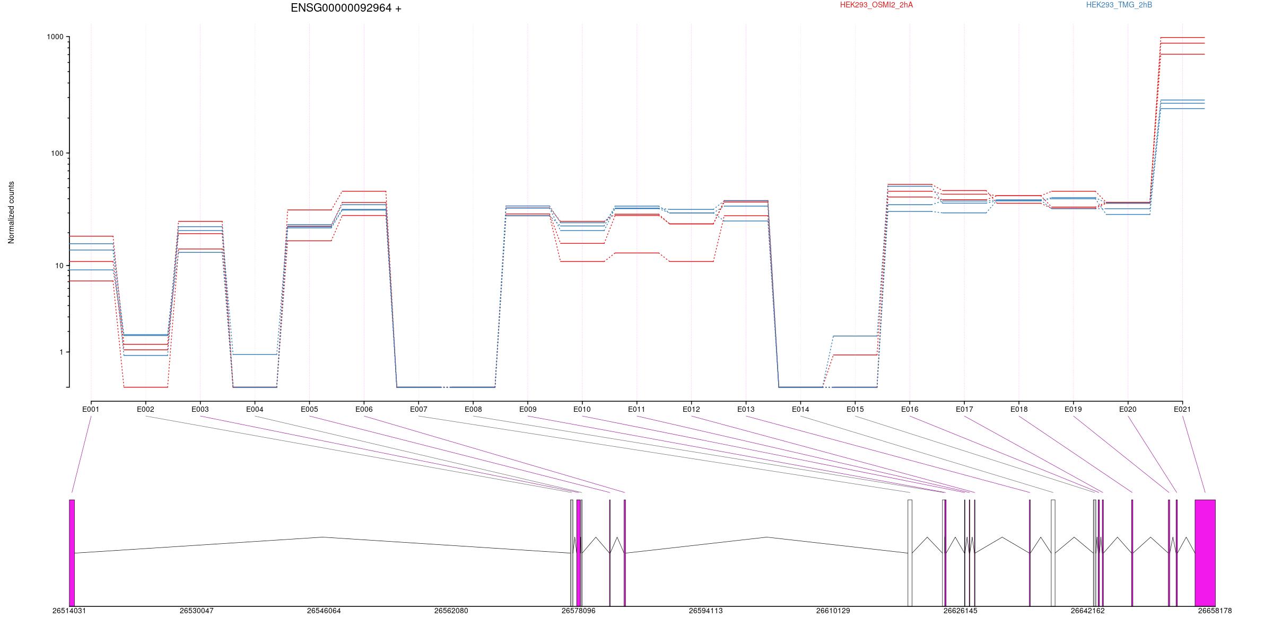1273x636 pixels.
Task: Click exon label E011
Action: coord(636,409)
